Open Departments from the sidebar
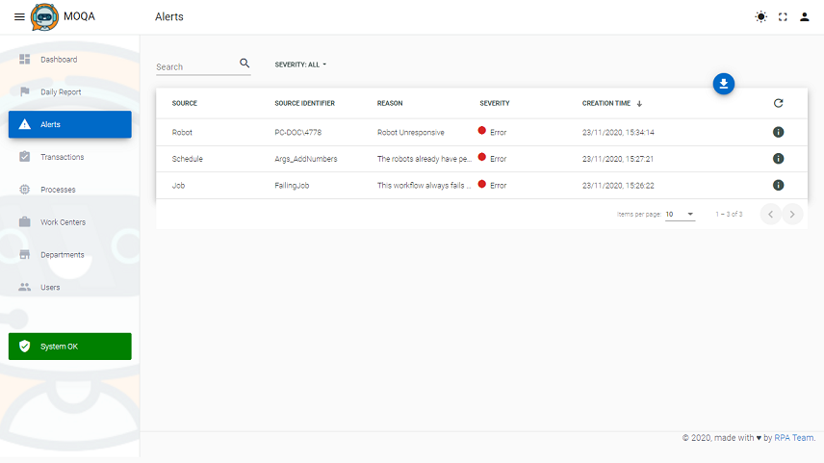The image size is (824, 463). tap(70, 255)
